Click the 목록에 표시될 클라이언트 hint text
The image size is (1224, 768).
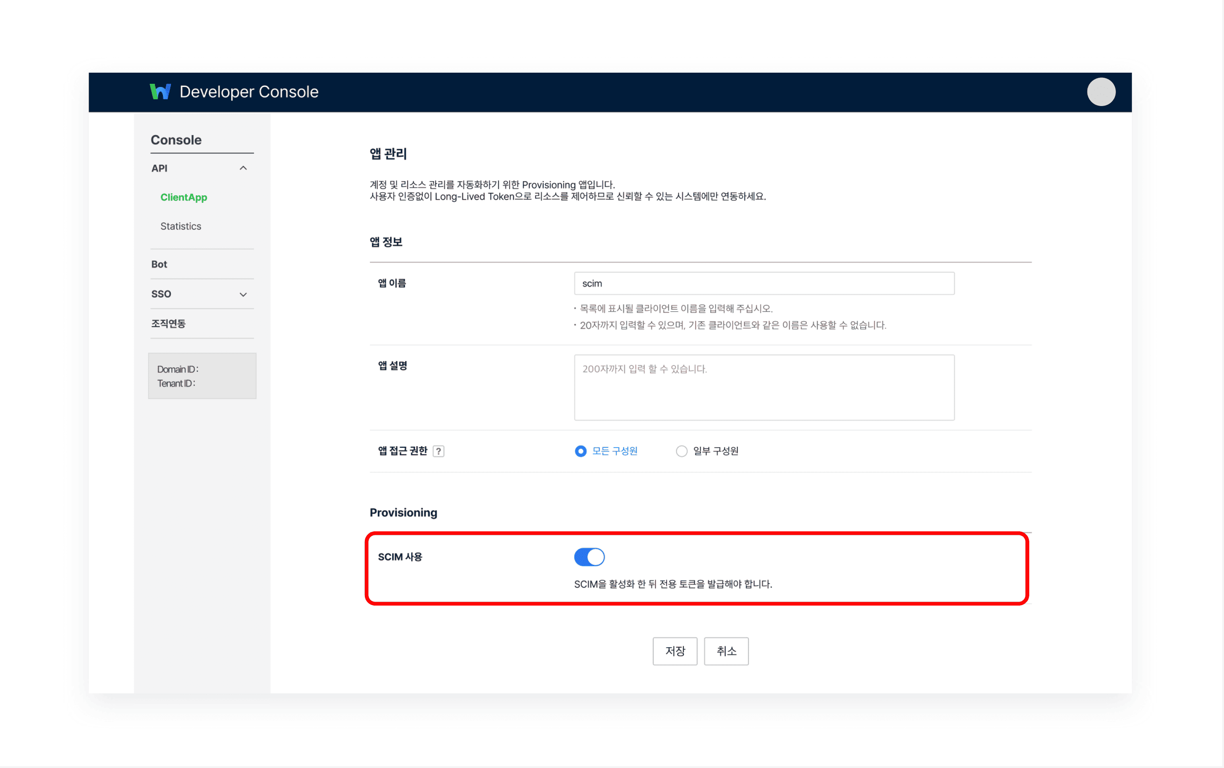tap(676, 309)
